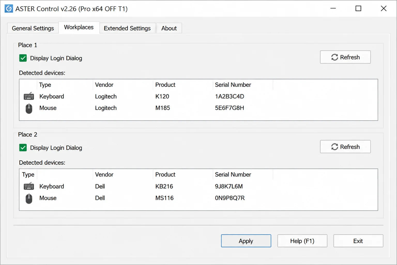The image size is (397, 265).
Task: Go to the About tab
Action: [x=169, y=28]
